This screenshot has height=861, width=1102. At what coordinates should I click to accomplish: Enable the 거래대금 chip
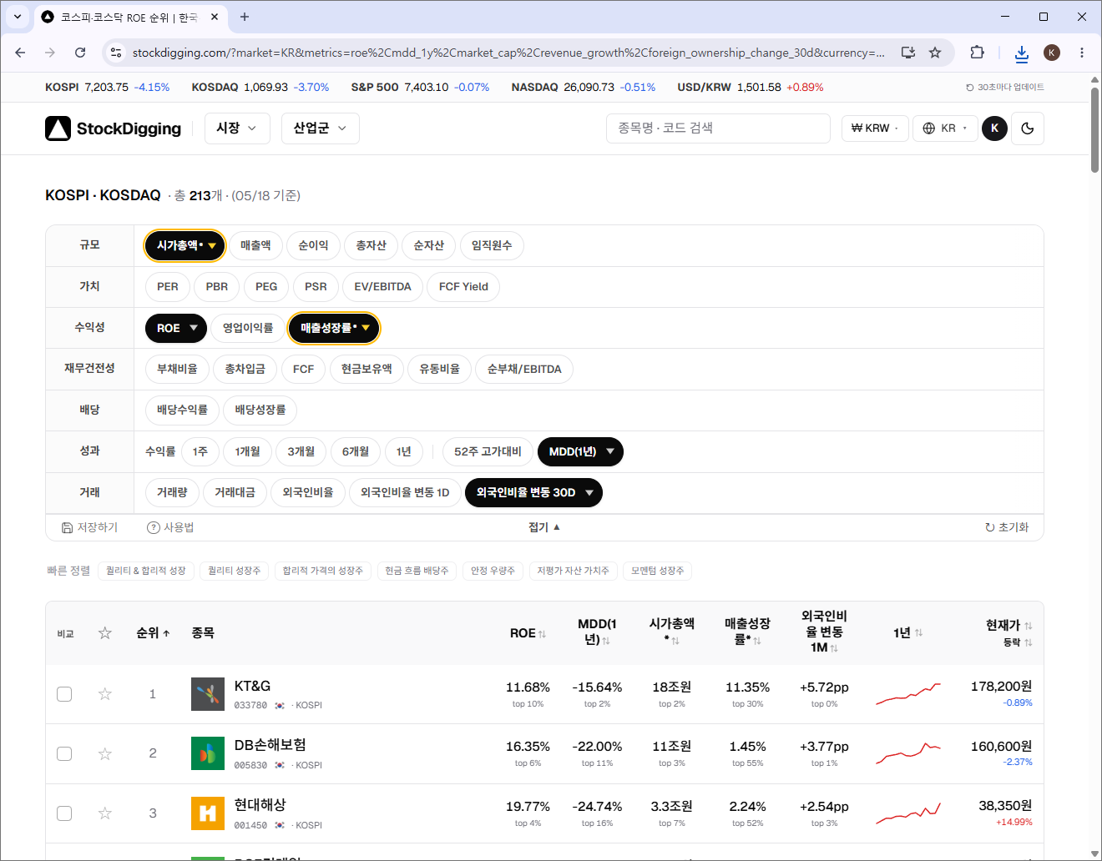235,492
